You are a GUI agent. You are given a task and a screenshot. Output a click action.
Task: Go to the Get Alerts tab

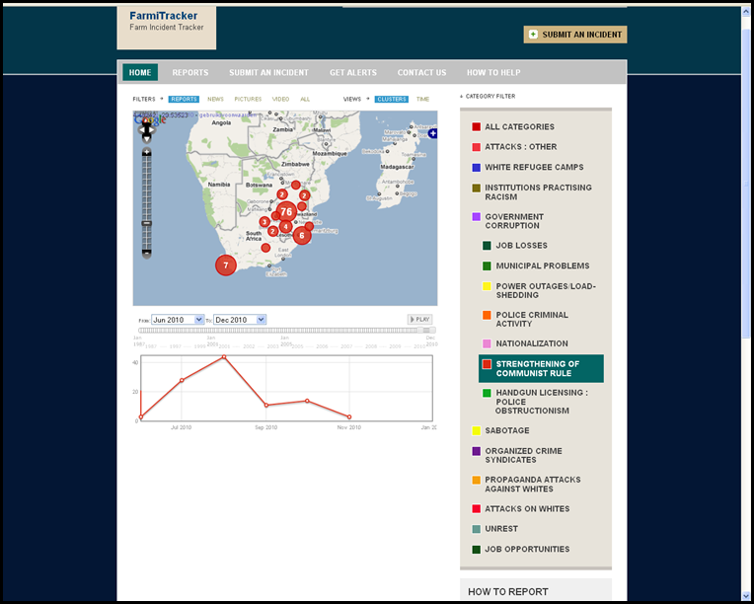click(x=353, y=73)
